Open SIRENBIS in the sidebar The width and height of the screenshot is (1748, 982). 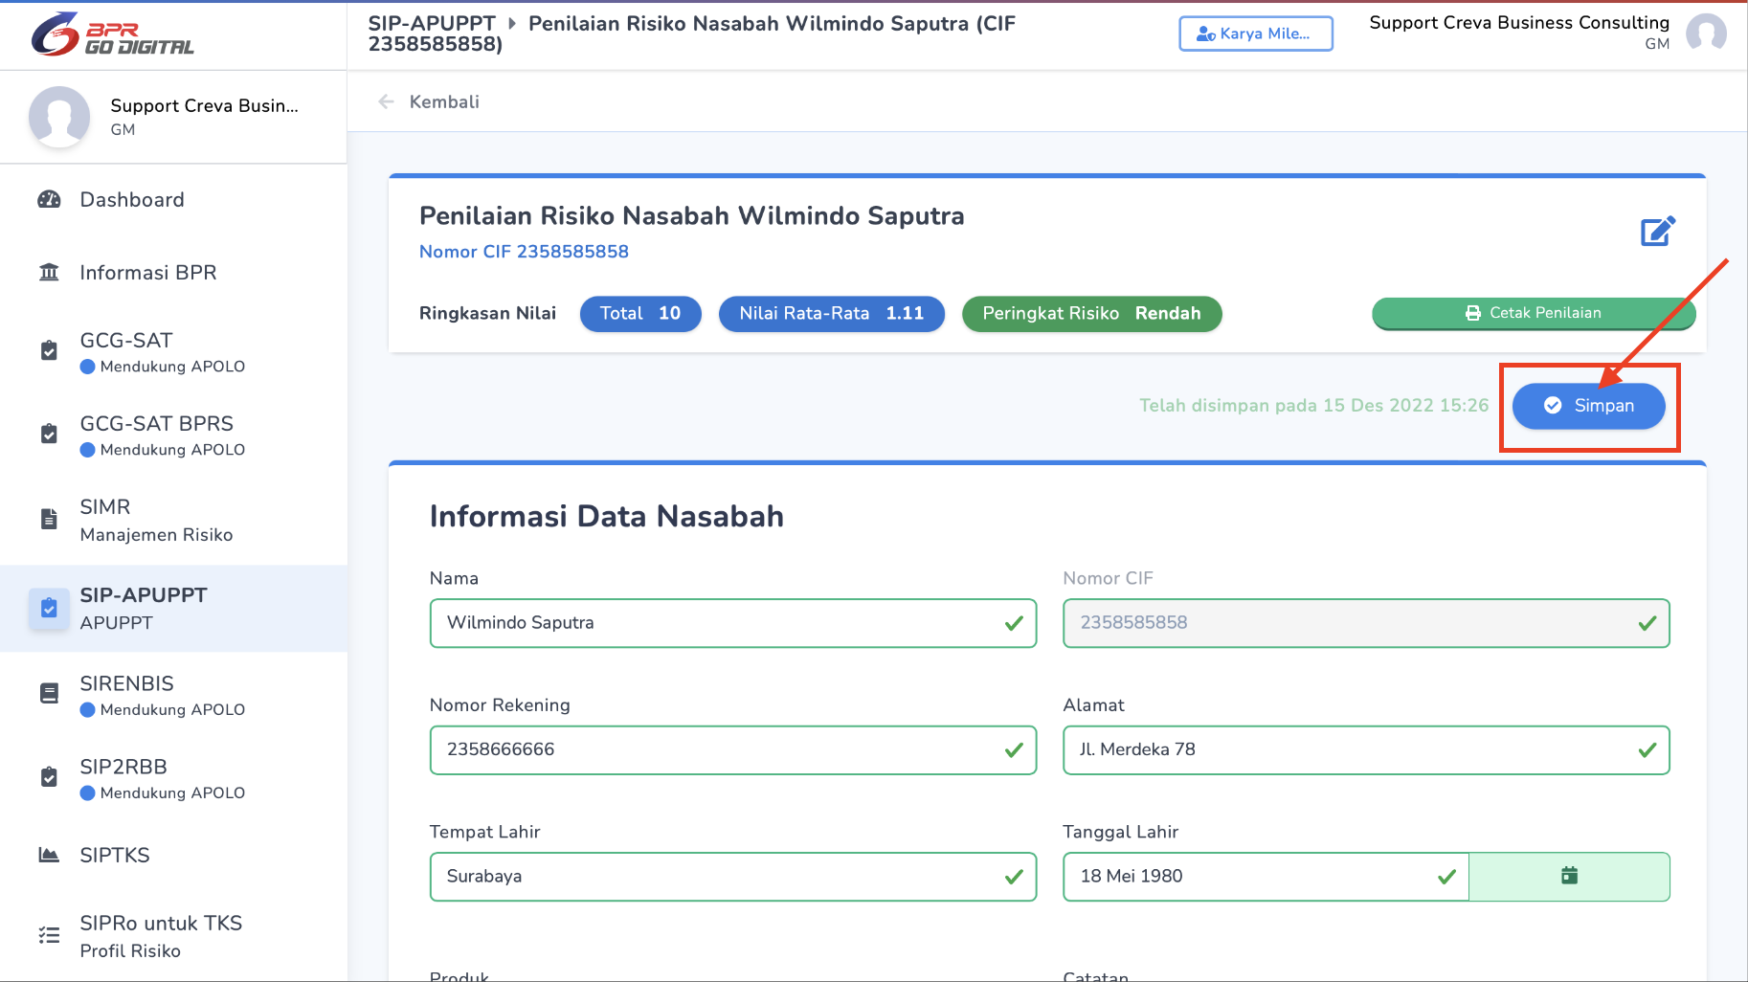(173, 695)
